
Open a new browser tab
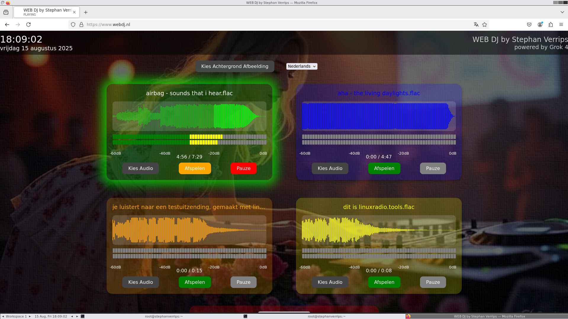point(86,12)
